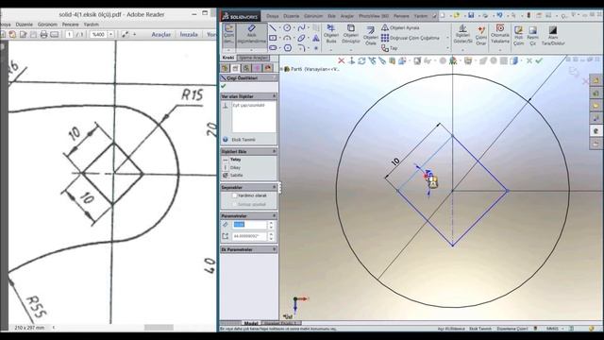The width and height of the screenshot is (604, 340).
Task: Open Akıllı Ölçümlendirme dropdown arrow
Action: point(251,50)
